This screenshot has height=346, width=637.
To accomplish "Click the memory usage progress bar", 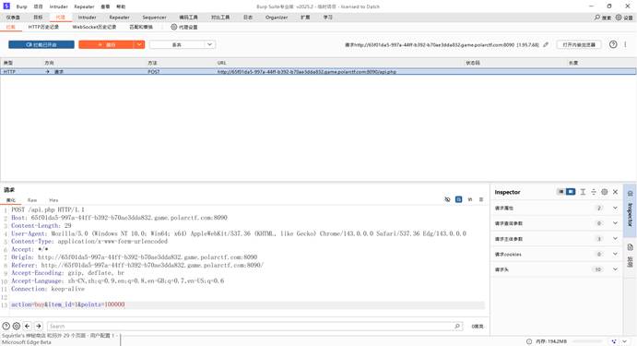I will (586, 341).
